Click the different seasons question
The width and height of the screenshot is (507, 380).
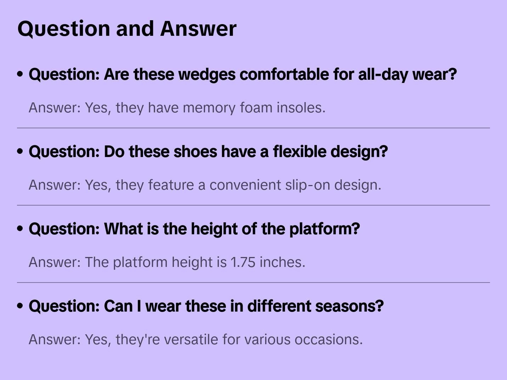point(206,306)
